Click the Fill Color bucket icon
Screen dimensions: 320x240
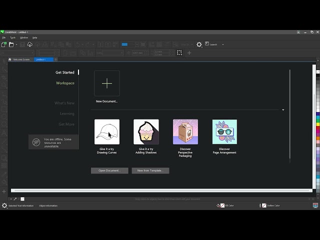click(218, 205)
